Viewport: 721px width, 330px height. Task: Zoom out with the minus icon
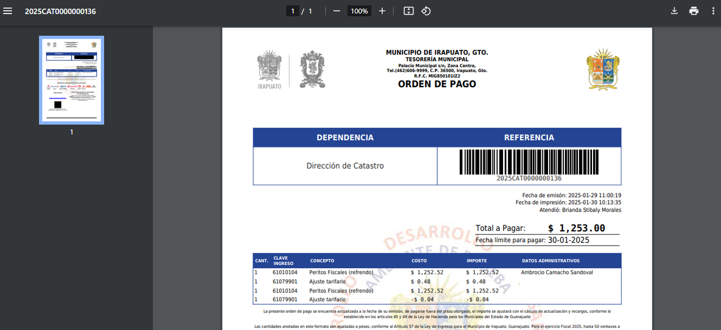(336, 11)
